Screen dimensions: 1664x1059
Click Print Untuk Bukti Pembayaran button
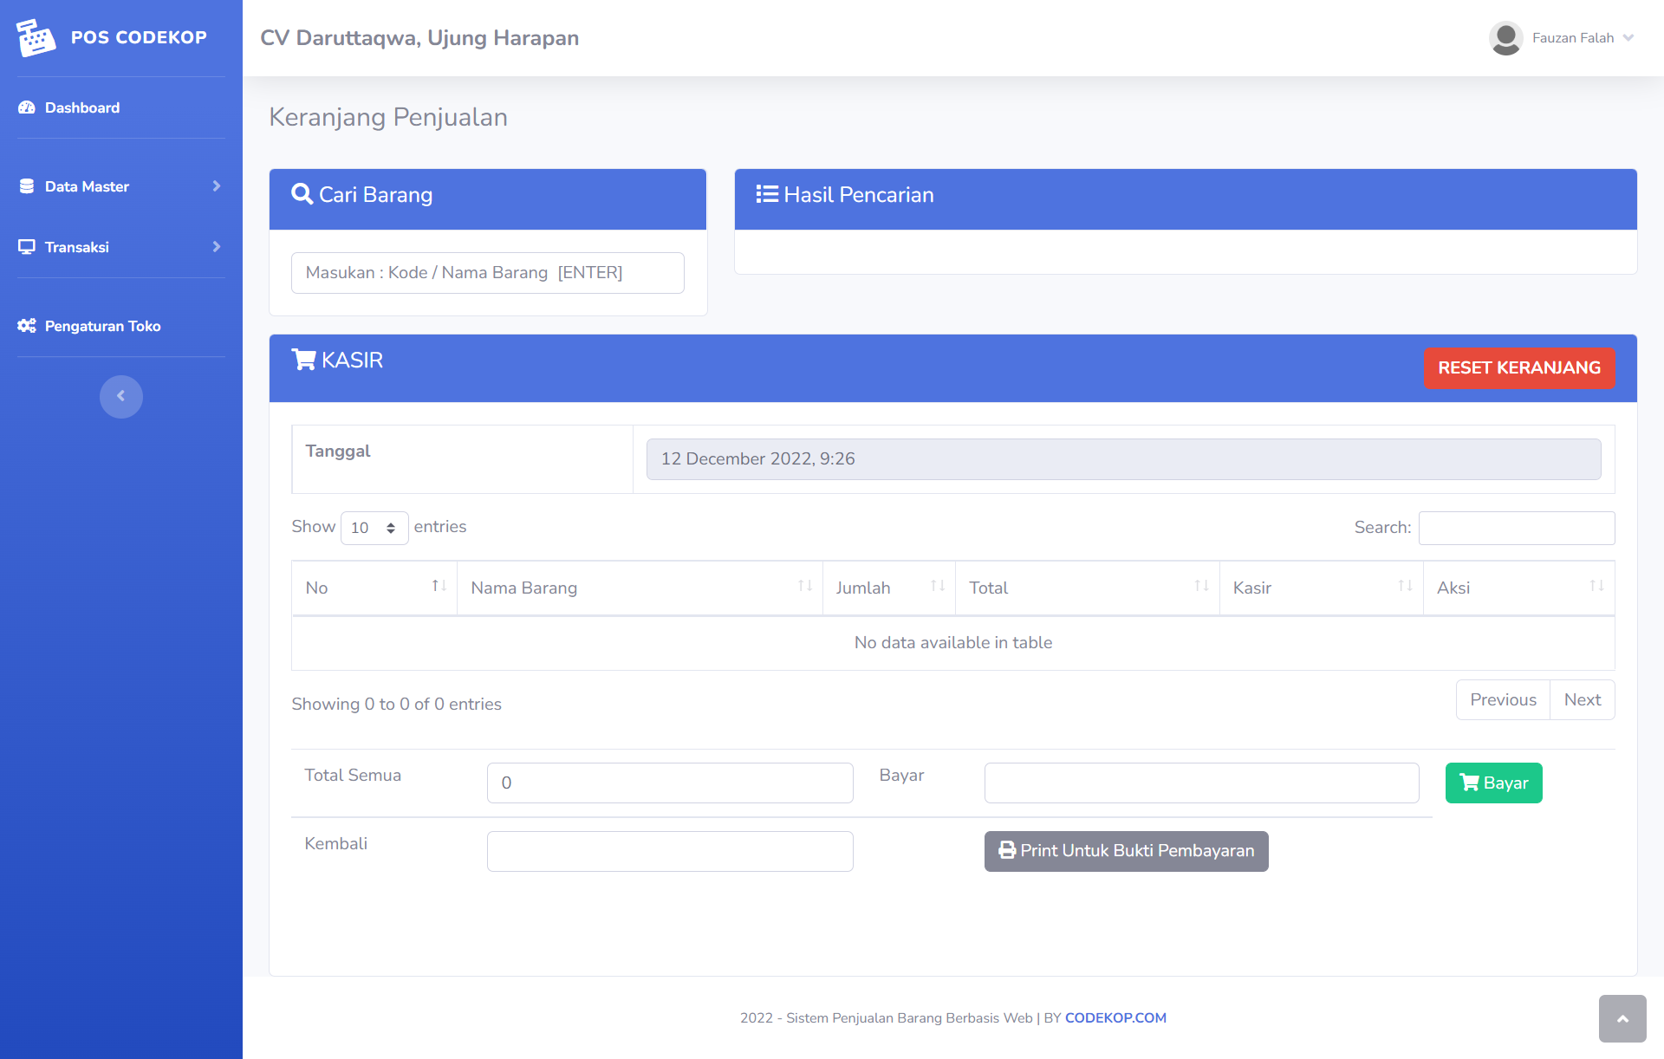tap(1126, 851)
